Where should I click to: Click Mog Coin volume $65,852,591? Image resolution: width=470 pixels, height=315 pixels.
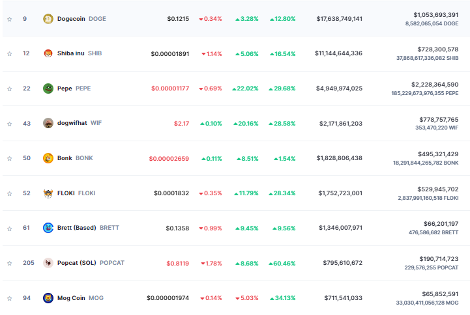pos(440,294)
